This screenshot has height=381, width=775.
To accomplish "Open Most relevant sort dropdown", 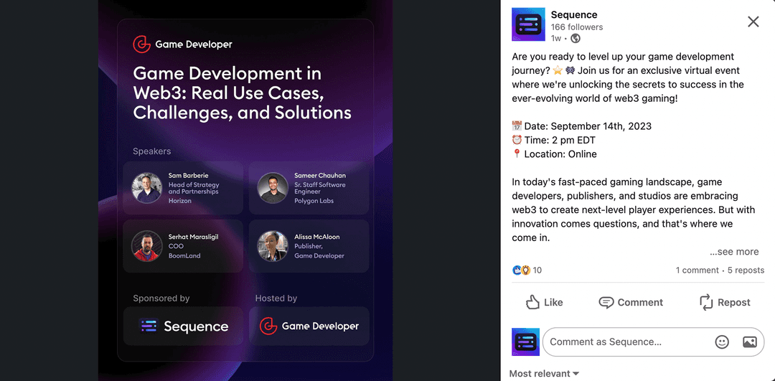I will pos(544,373).
